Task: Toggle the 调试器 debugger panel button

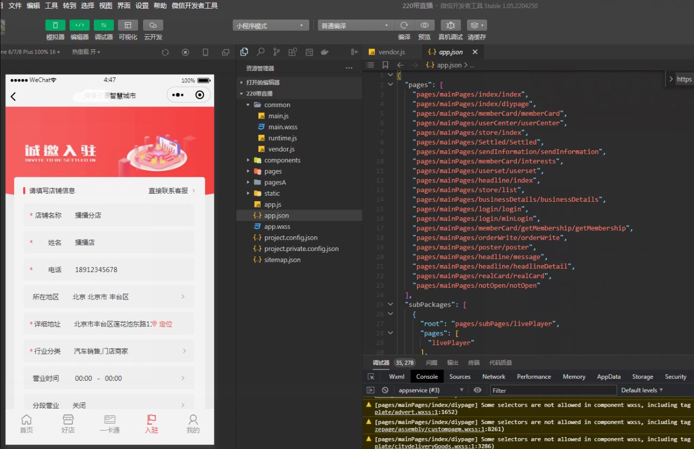Action: 104,25
